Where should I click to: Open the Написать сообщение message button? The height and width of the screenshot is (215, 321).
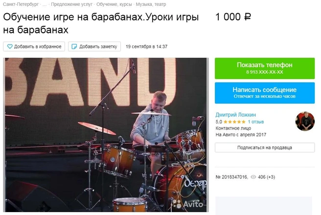coord(265,93)
